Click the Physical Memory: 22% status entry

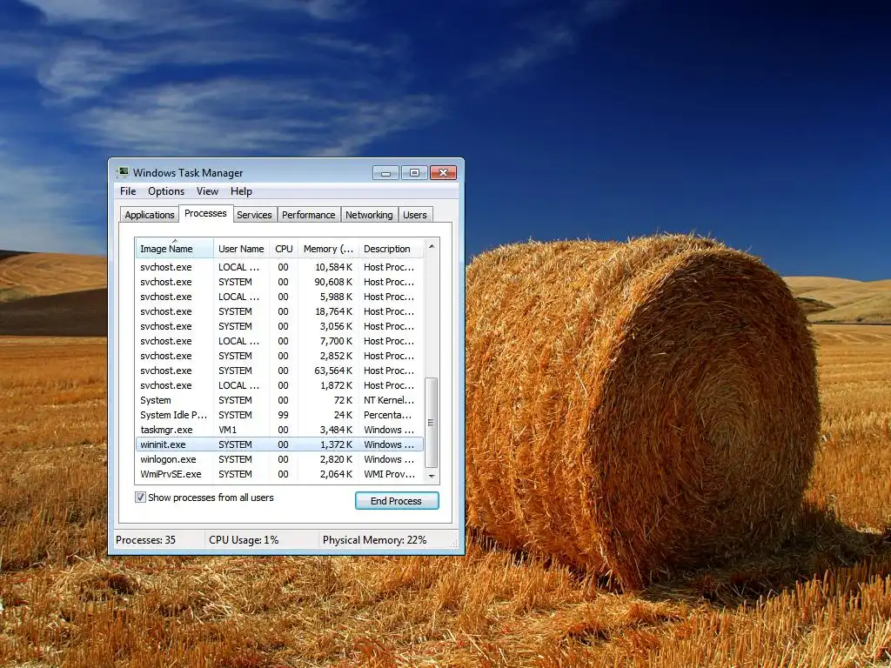pyautogui.click(x=374, y=540)
